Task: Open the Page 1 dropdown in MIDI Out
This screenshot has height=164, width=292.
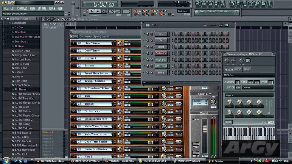Action: (249, 95)
